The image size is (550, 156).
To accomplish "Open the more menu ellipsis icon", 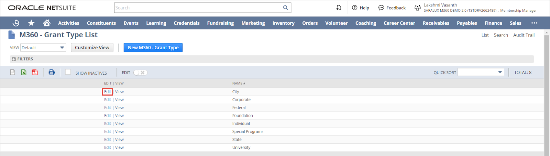I will click(534, 23).
